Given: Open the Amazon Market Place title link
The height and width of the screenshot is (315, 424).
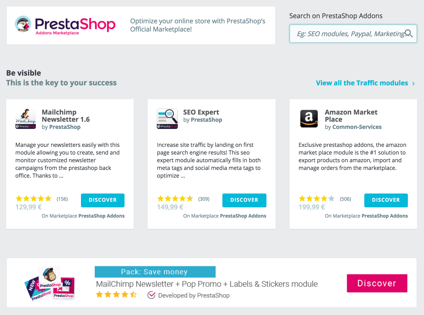Looking at the screenshot, I should [351, 116].
